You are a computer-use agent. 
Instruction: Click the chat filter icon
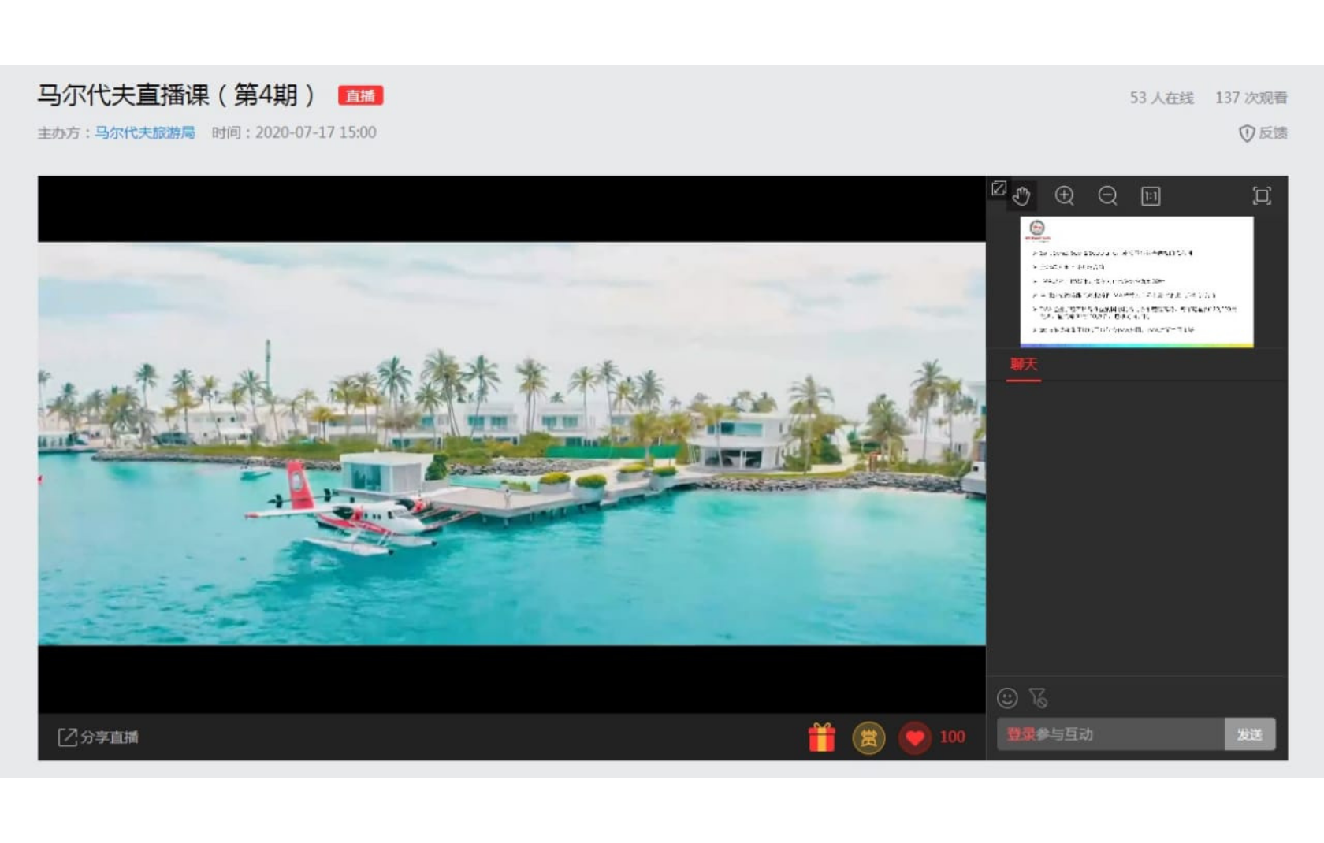[1038, 698]
